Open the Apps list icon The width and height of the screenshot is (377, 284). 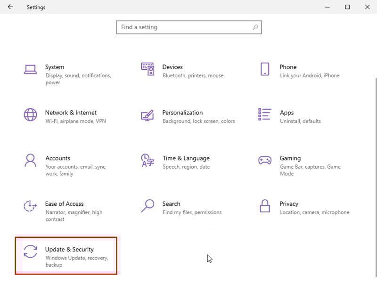tap(265, 114)
